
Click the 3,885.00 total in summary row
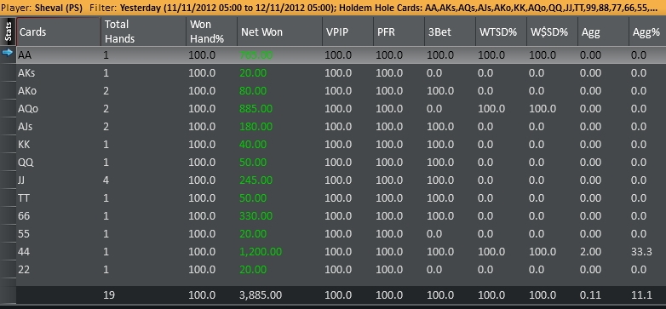pyautogui.click(x=261, y=295)
